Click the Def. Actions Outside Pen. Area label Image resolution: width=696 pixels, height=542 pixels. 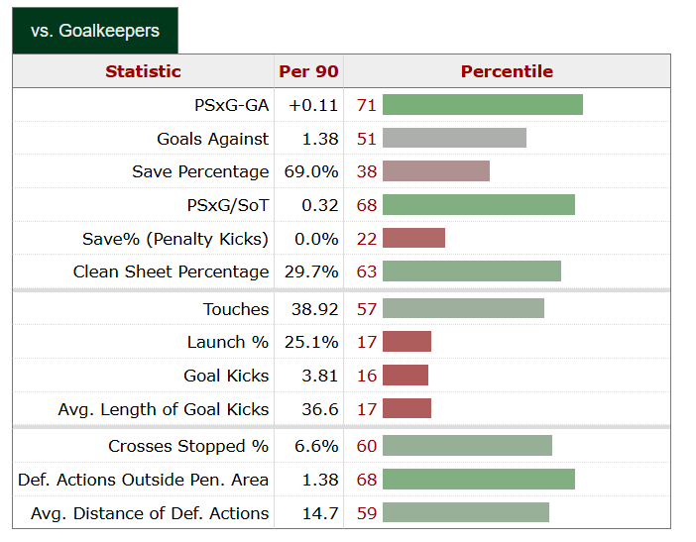click(143, 480)
